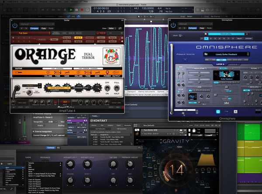Screen dimensions: 262x194
Task: Toggle the Omnisphere plugin power button
Action: pos(173,25)
